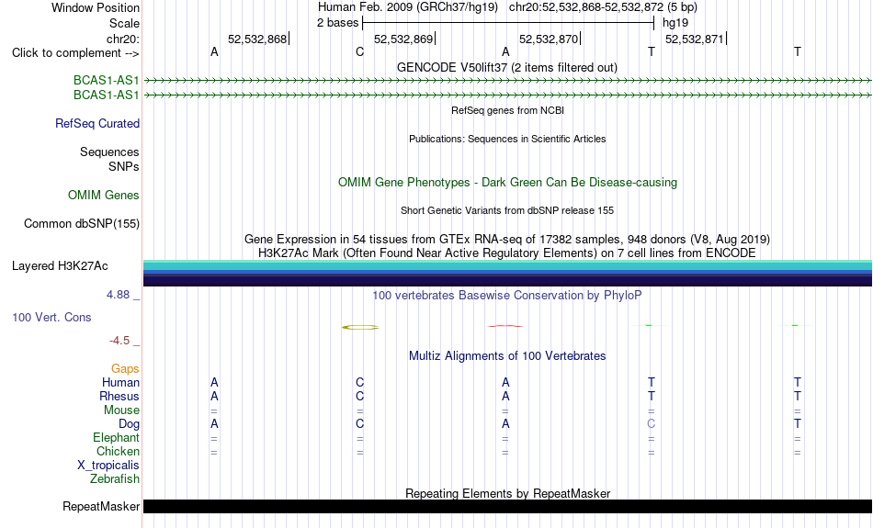Click the orange Gaps label
The width and height of the screenshot is (873, 528).
pyautogui.click(x=125, y=369)
